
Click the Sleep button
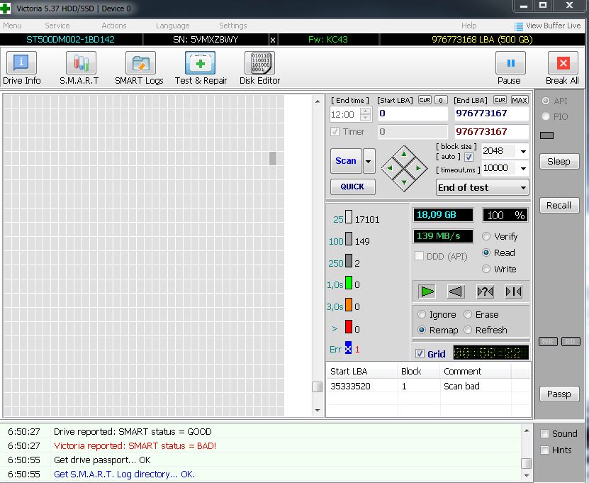tap(559, 161)
